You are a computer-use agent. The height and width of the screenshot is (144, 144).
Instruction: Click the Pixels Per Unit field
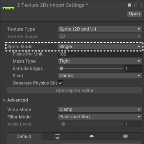click(x=100, y=54)
